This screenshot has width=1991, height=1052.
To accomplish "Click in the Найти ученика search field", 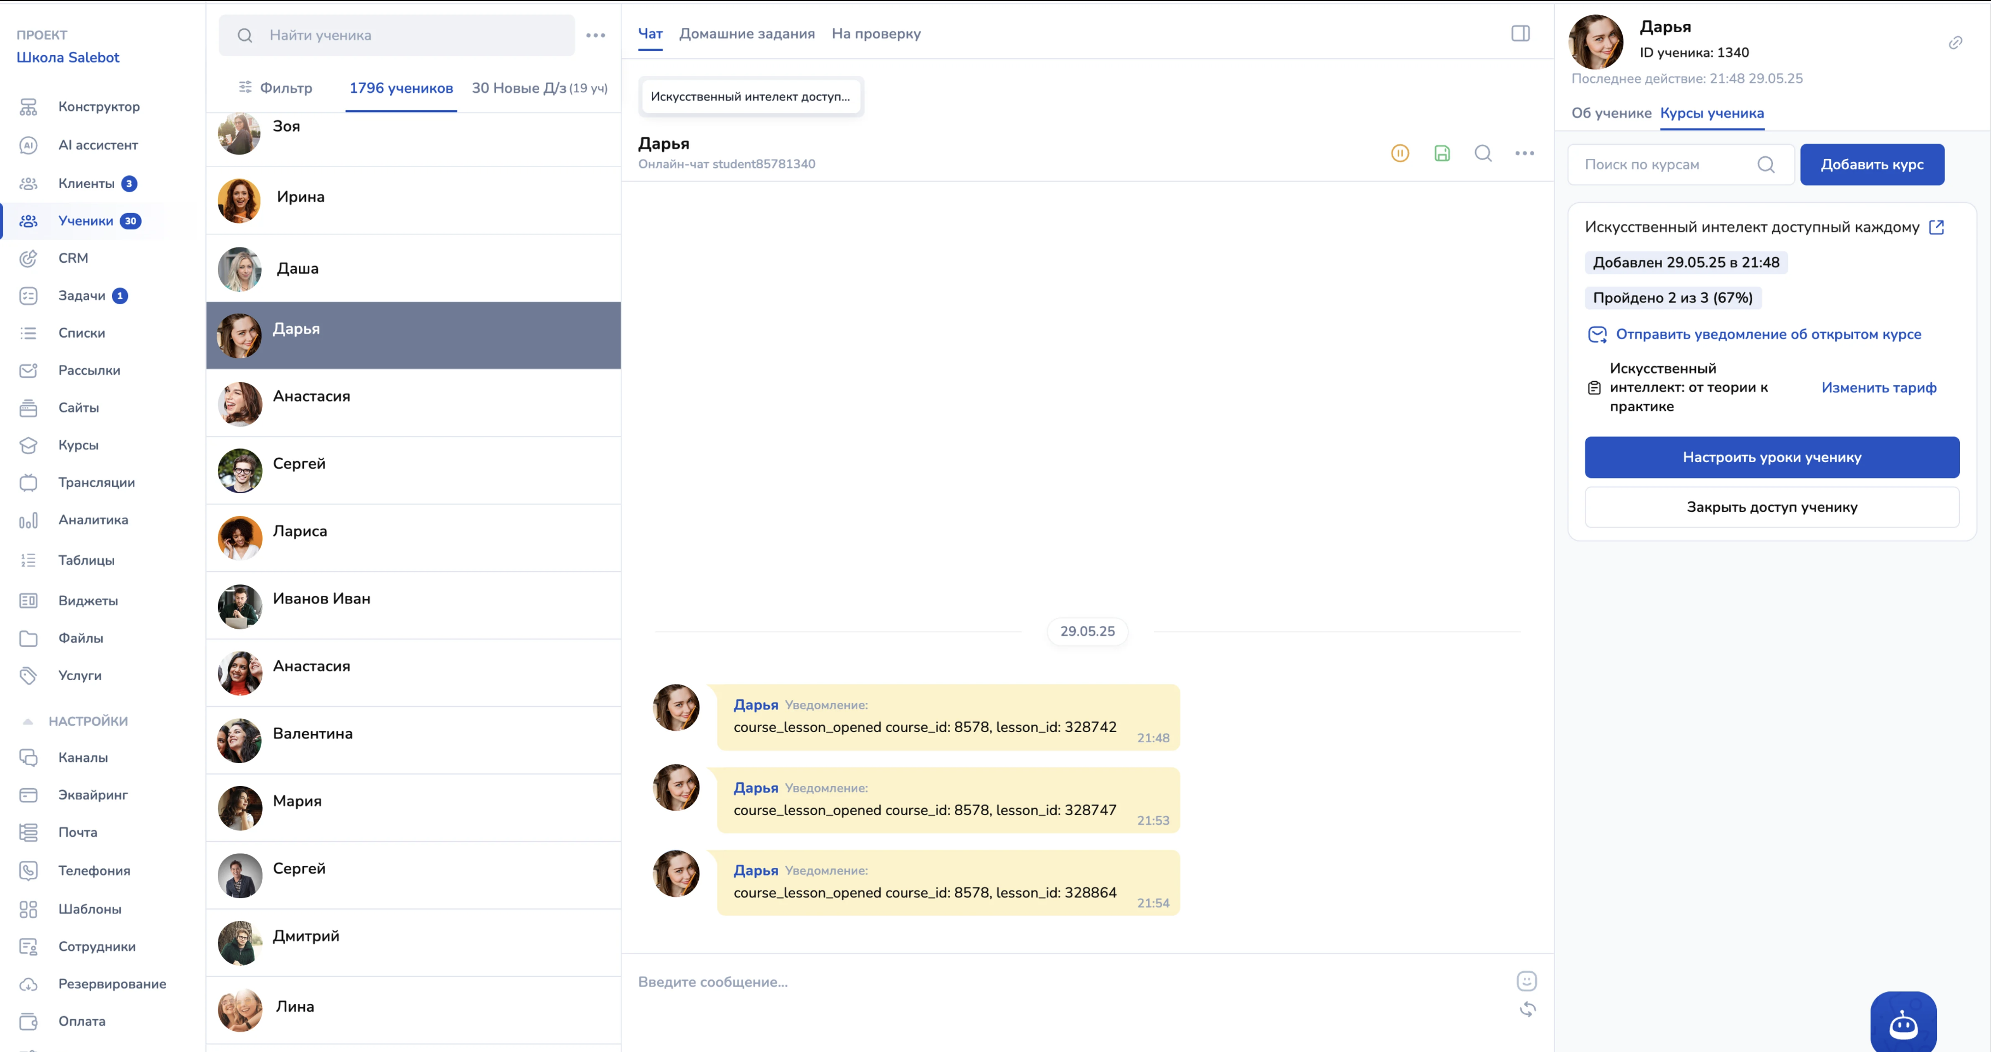I will pos(410,35).
